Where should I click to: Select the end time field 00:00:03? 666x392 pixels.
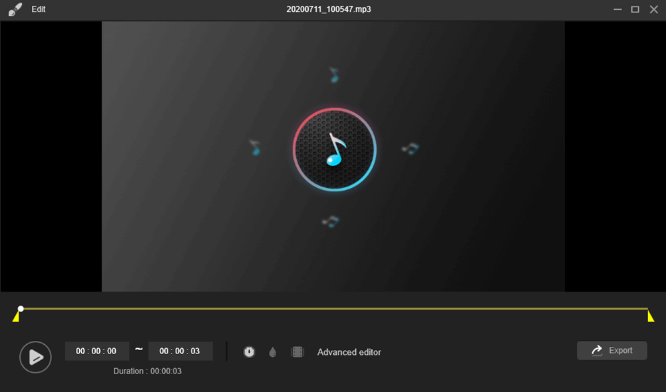[x=180, y=351]
